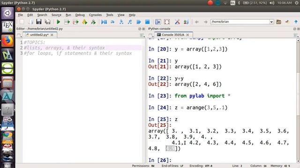Browse a working directory folder icon
This screenshot has height=168, width=300.
click(278, 22)
